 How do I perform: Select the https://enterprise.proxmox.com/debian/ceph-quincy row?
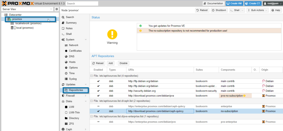pyautogui.click(x=186, y=106)
